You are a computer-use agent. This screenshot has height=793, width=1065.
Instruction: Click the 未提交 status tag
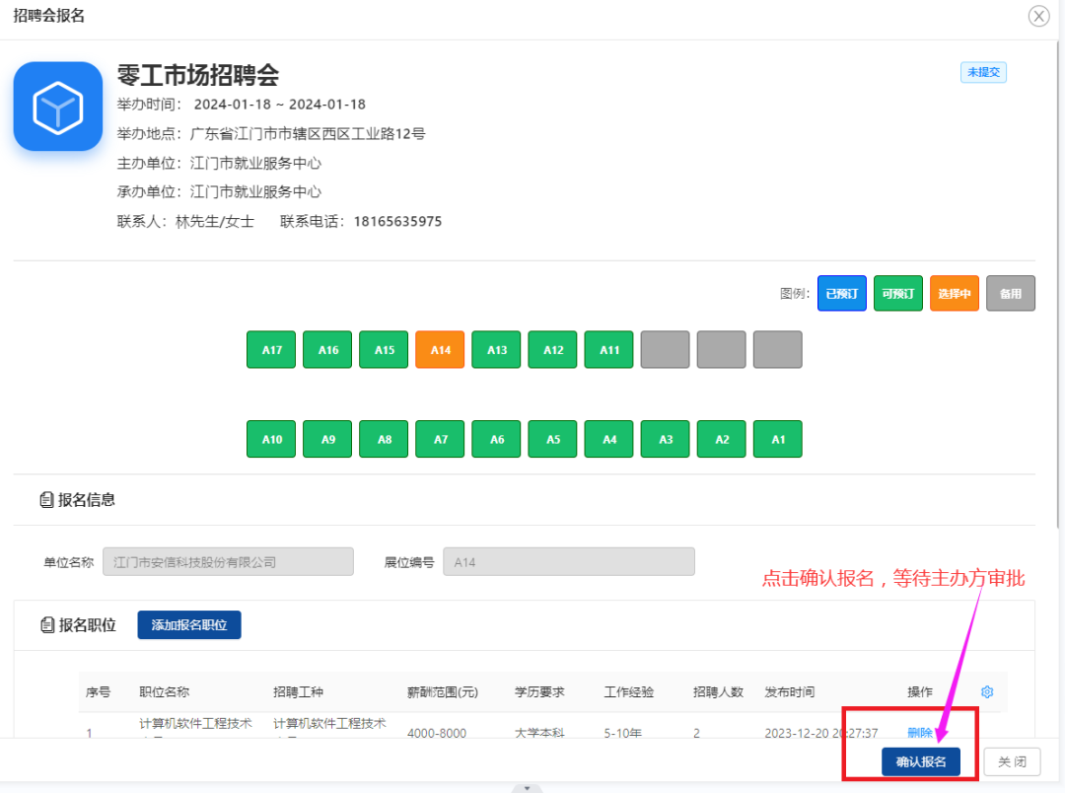[983, 72]
